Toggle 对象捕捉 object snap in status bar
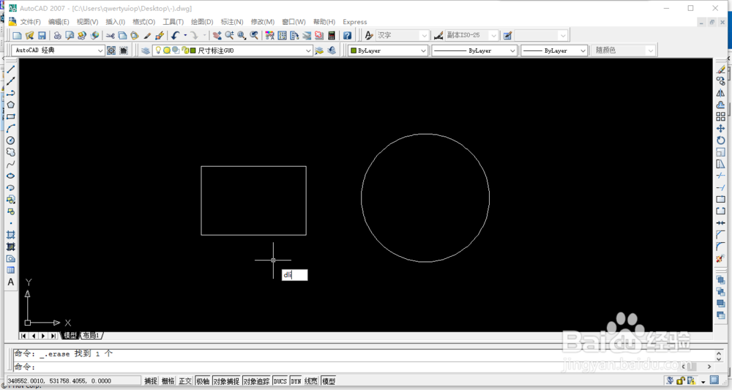Screen dimensions: 732x390 [226, 381]
